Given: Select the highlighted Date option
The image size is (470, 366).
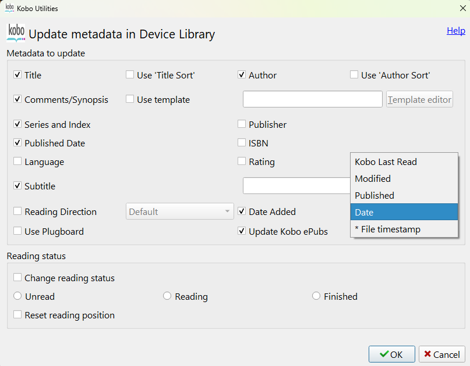Looking at the screenshot, I should 404,212.
